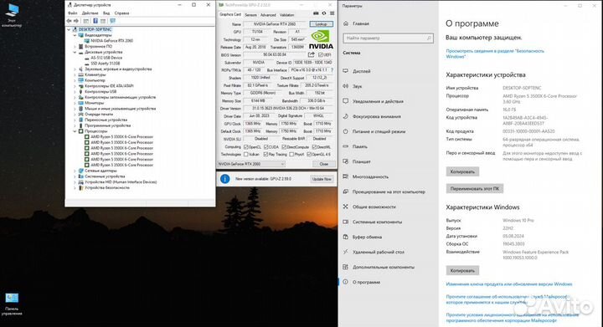Go forward in Device Manager toolbar
Screen dimensions: 603x327
pos(75,21)
